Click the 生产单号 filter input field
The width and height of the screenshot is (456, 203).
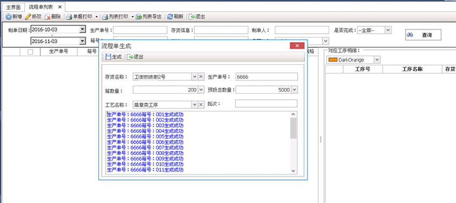(140, 30)
